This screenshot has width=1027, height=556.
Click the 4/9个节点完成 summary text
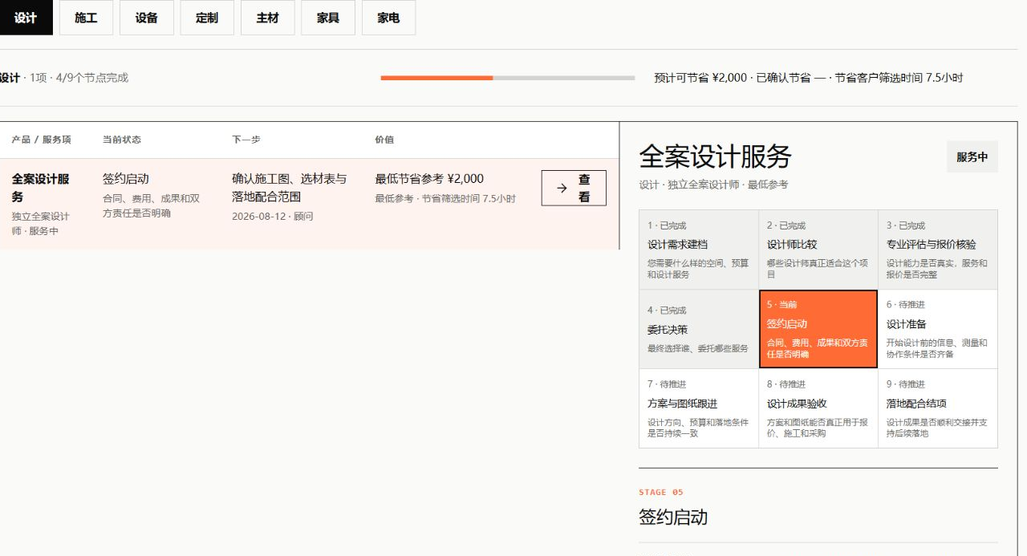(x=92, y=78)
